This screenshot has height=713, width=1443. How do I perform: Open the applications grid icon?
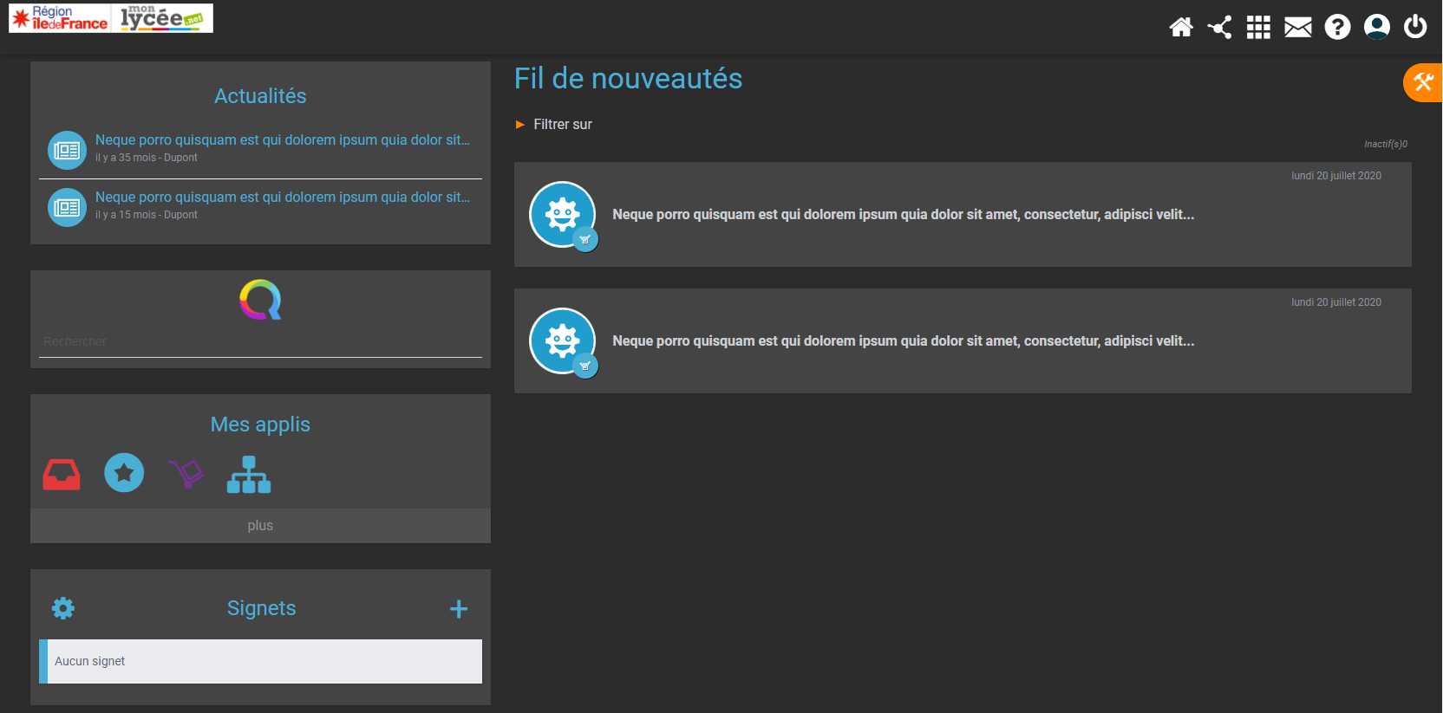1258,28
